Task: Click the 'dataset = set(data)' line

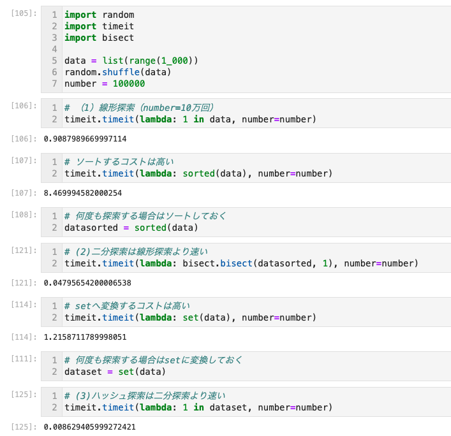Action: pos(115,372)
